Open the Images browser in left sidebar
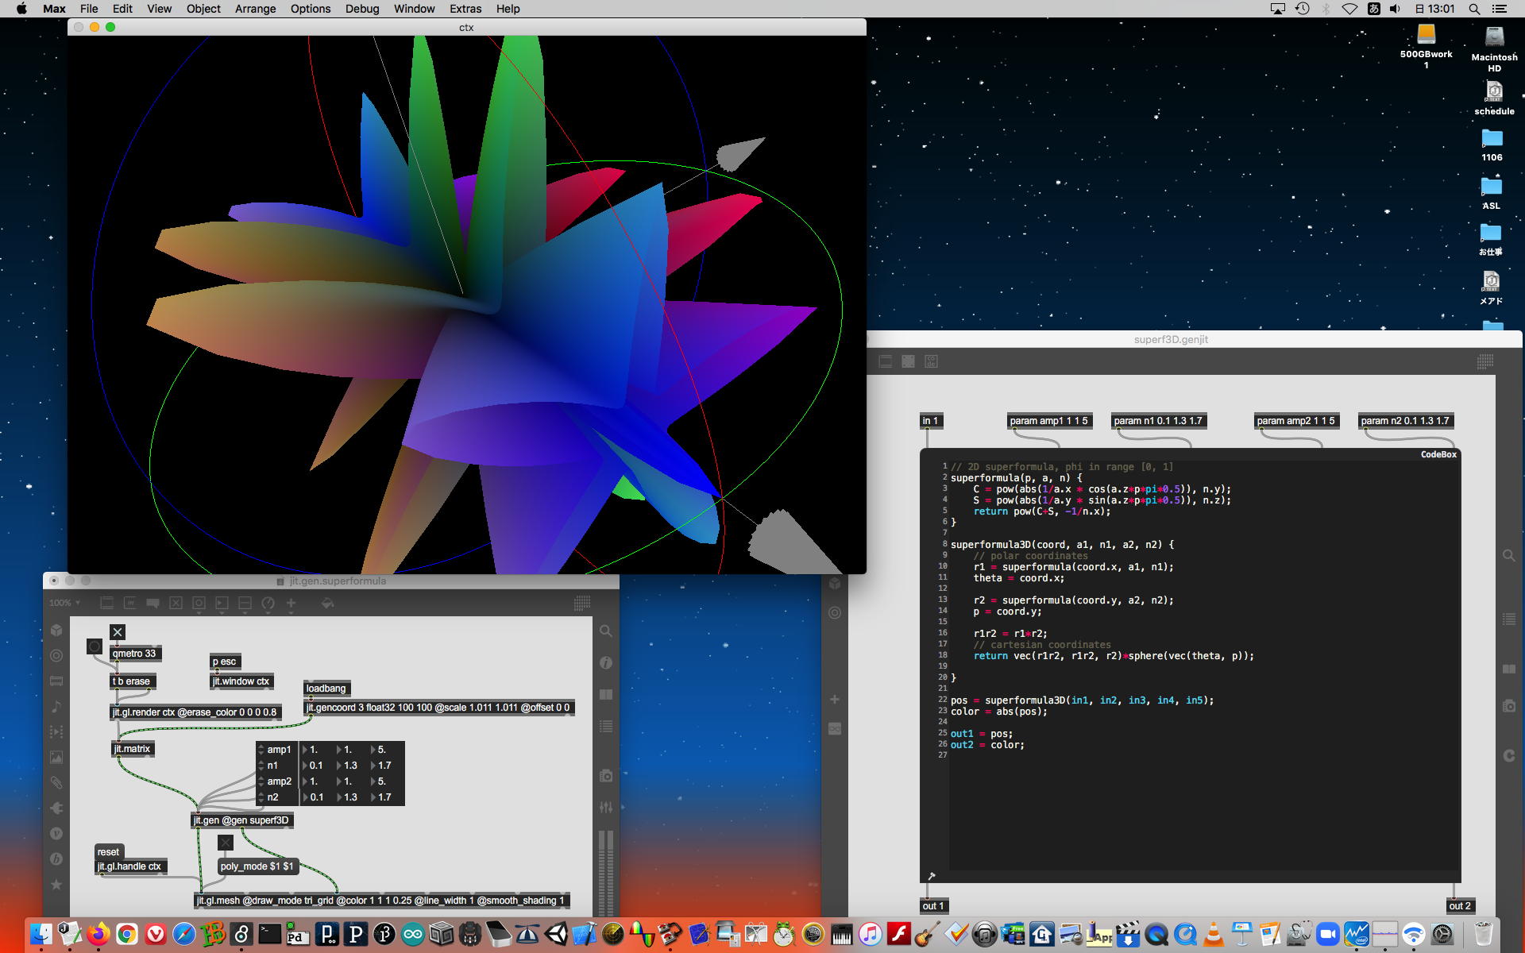Screen dimensions: 1525x953 (56, 758)
